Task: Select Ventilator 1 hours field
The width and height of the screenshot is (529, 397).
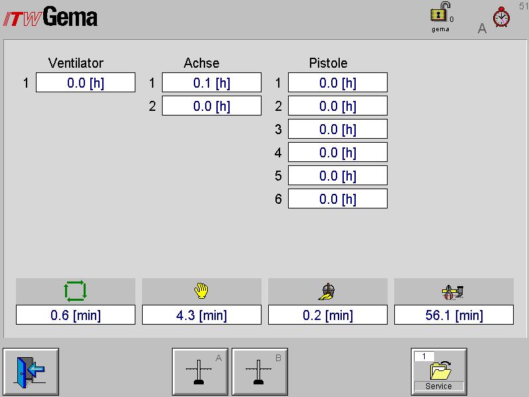Action: [86, 82]
